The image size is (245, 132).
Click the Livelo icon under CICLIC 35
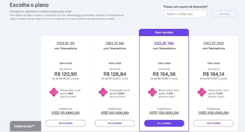click(54, 92)
